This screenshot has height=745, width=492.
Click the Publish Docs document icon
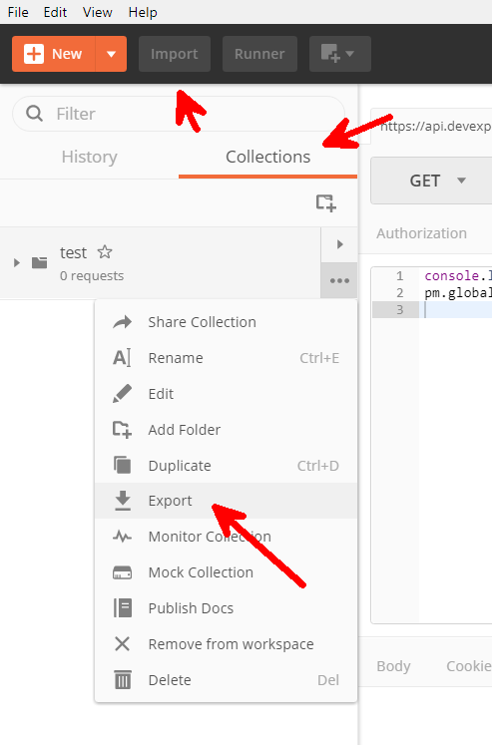123,608
